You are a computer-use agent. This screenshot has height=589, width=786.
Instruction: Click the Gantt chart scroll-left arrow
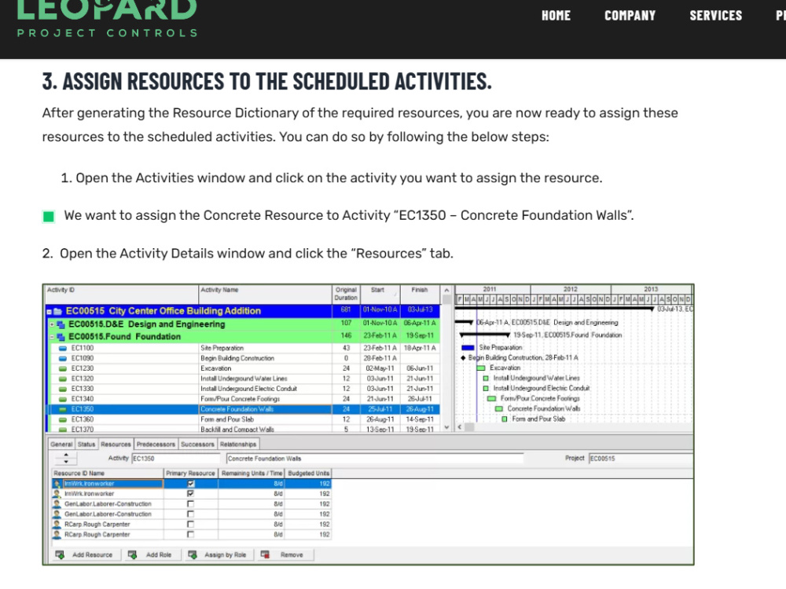tap(460, 427)
